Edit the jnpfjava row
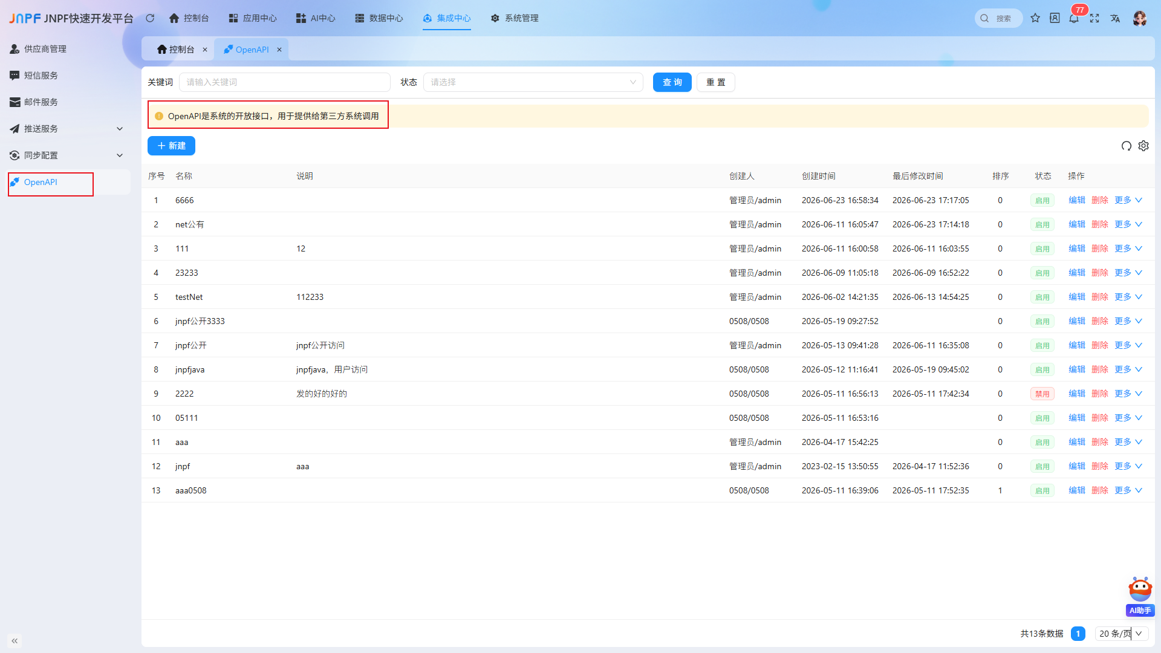This screenshot has height=653, width=1161. [1077, 369]
